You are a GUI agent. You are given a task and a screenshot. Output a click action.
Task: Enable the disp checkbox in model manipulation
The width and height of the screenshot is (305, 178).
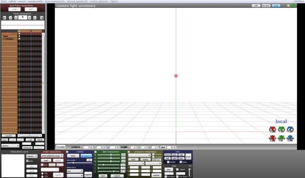[42, 164]
